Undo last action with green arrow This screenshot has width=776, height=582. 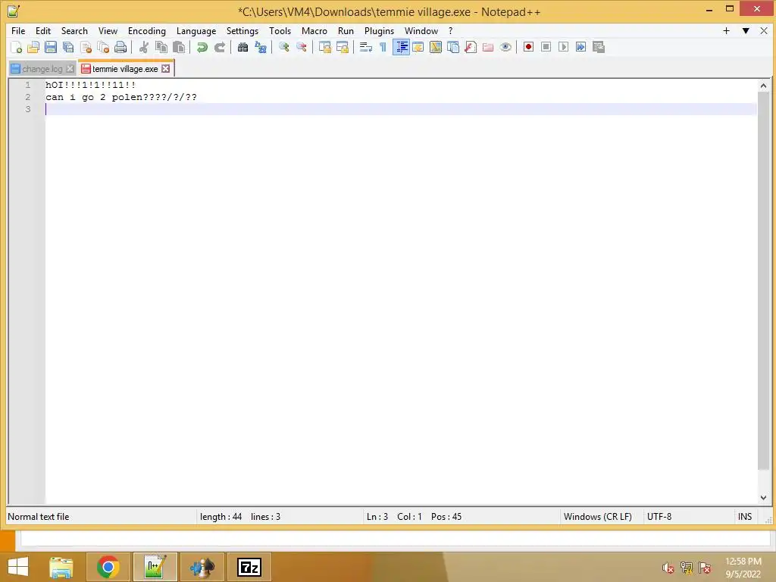point(202,47)
